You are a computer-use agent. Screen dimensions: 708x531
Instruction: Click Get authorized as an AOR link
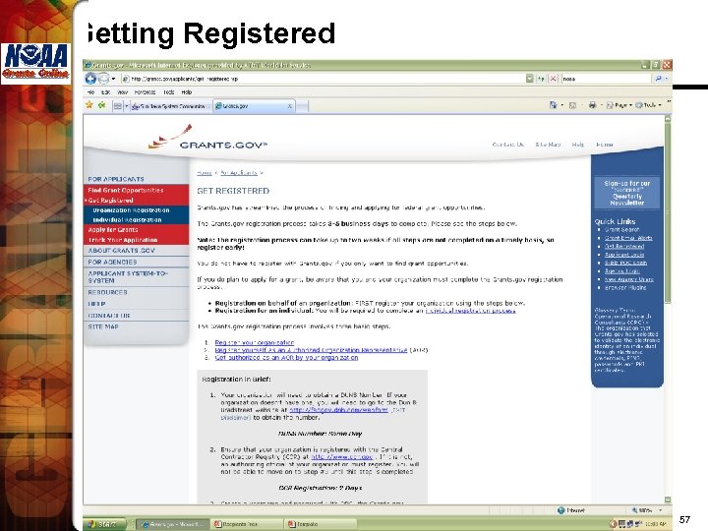(286, 357)
